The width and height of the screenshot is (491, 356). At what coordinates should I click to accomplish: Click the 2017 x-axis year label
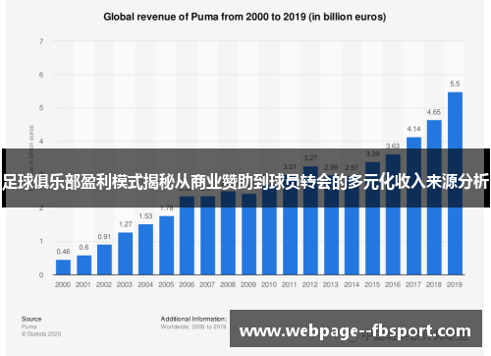[413, 284]
